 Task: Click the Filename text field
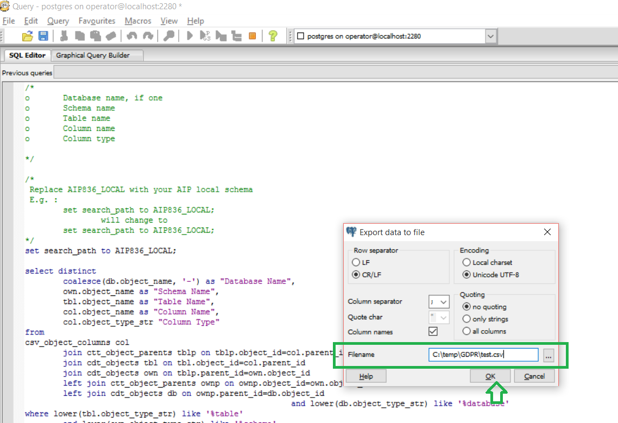tap(483, 355)
